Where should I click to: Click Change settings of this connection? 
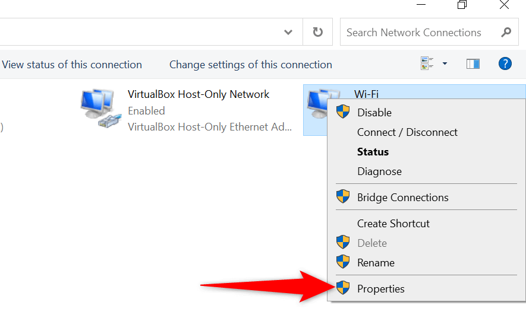click(250, 65)
